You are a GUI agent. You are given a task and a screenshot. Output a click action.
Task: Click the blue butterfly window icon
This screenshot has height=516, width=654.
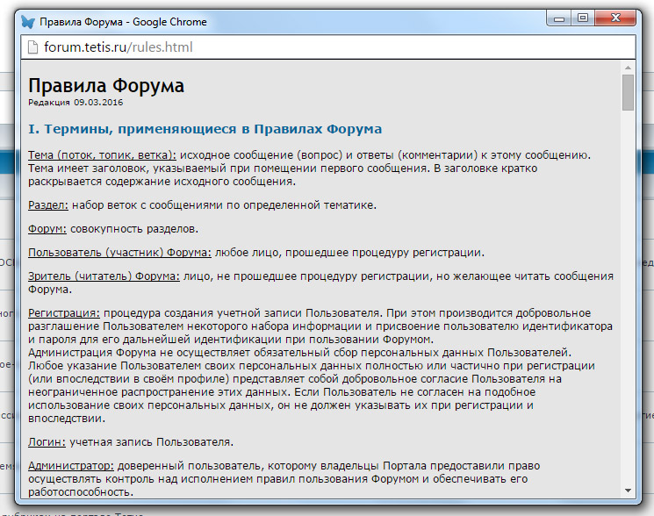(28, 22)
